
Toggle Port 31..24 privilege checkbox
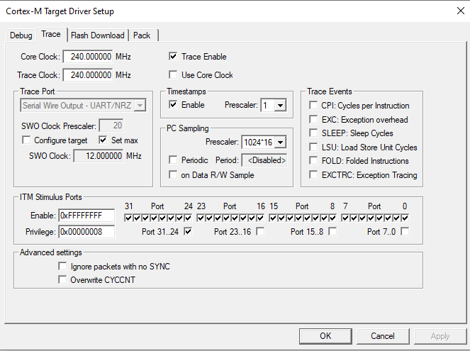[x=188, y=231]
